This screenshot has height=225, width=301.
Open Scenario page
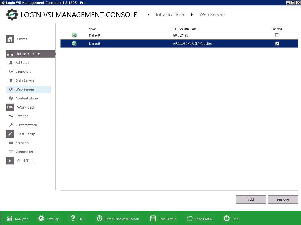point(22,143)
